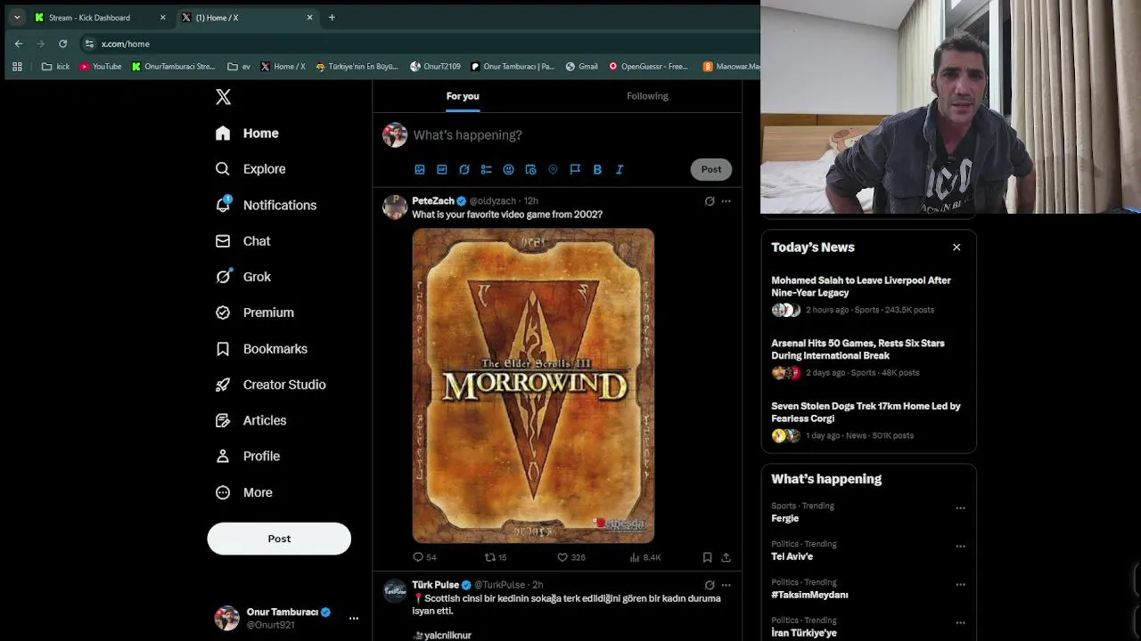
Task: Focus the What's happening text field
Action: 570,135
